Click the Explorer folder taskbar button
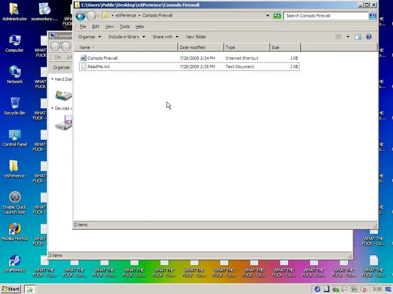393x294 pixels. click(x=30, y=289)
